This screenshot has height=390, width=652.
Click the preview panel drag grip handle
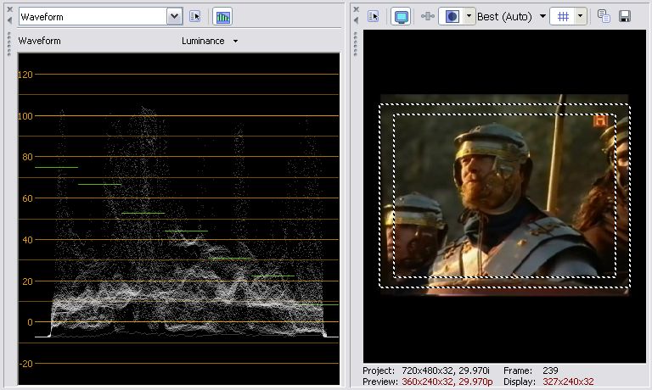356,43
